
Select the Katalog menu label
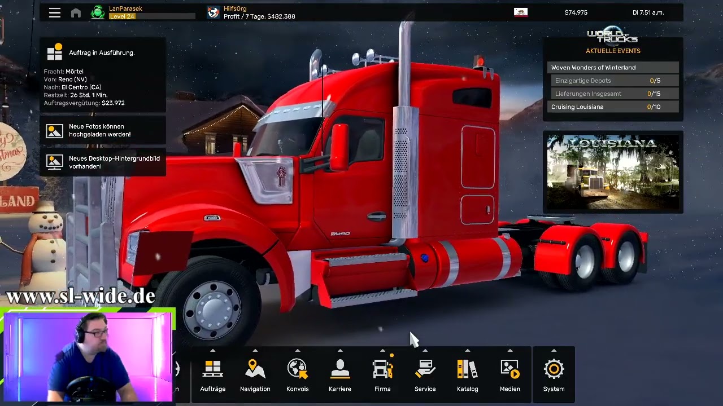[467, 389]
